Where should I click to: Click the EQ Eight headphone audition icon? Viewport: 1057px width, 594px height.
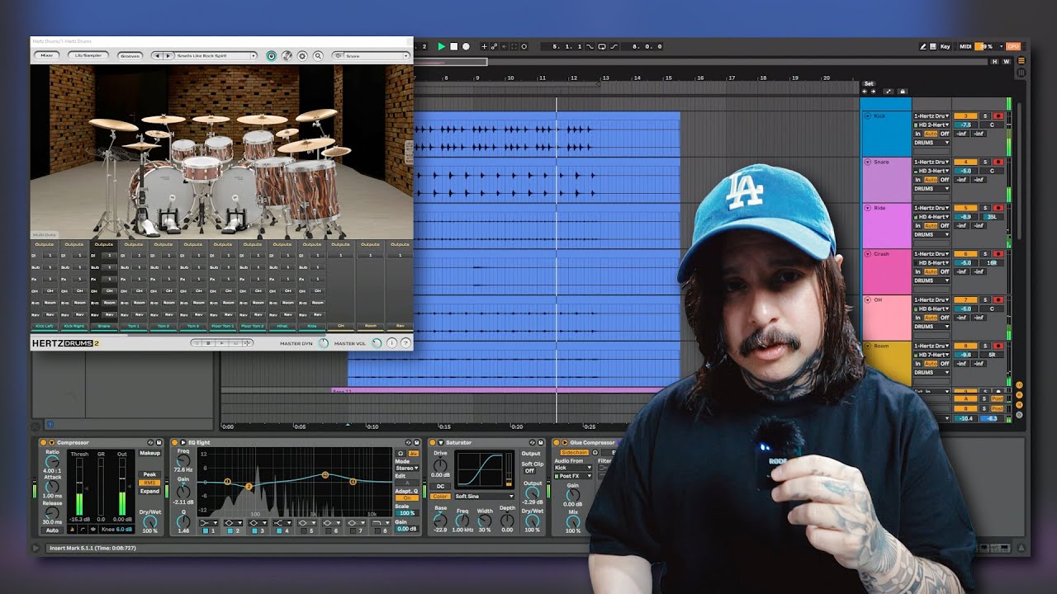401,453
